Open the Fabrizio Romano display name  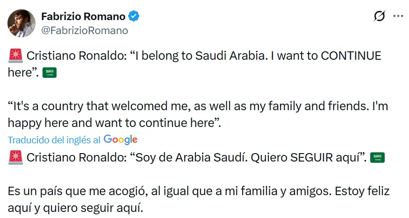tap(83, 16)
